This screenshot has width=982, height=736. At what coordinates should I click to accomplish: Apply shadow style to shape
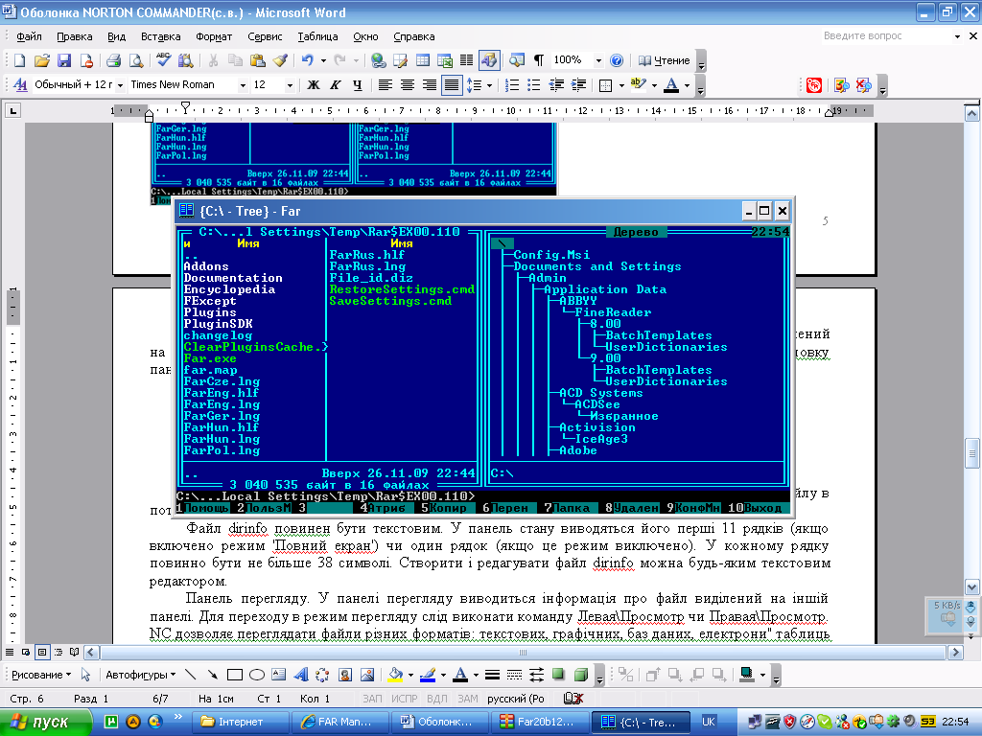pyautogui.click(x=558, y=675)
